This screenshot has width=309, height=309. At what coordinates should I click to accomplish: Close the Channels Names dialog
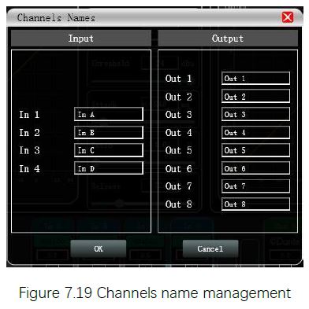pyautogui.click(x=288, y=17)
